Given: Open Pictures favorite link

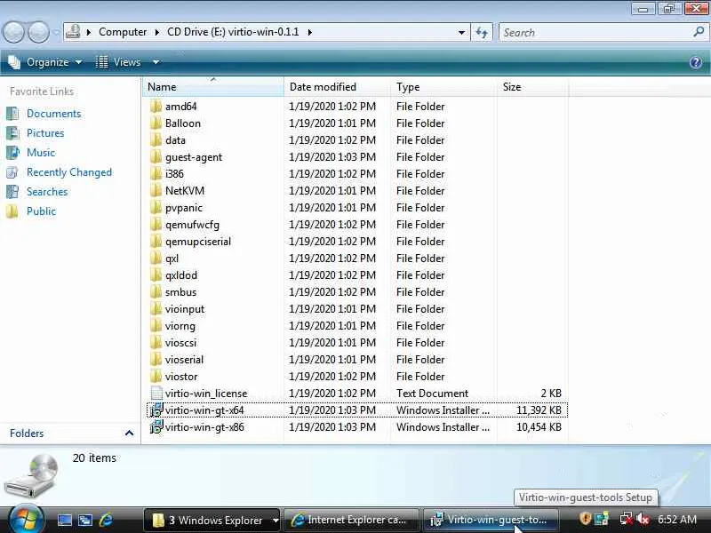Looking at the screenshot, I should point(45,133).
